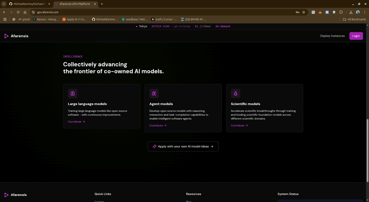Open the browser Extensions puzzle icon
The width and height of the screenshot is (369, 202).
341,12
